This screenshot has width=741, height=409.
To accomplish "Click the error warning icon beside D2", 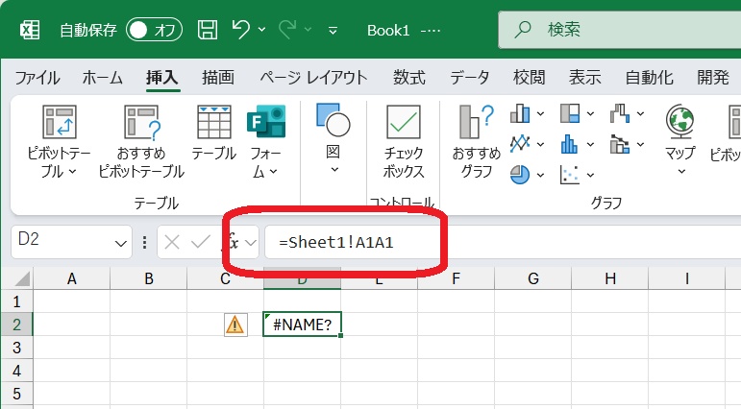I will (x=235, y=325).
